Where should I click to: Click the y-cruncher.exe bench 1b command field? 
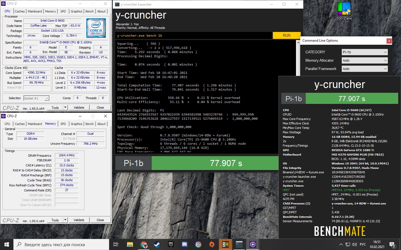pyautogui.click(x=194, y=35)
